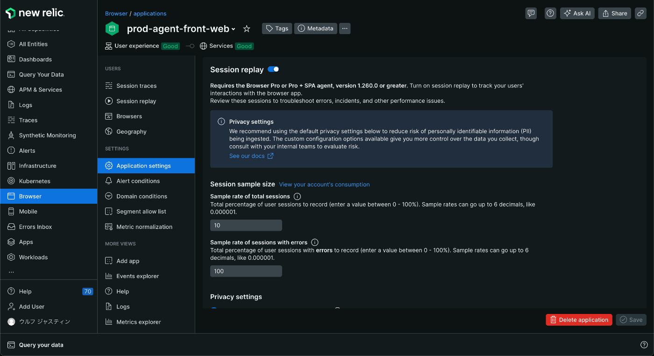Click the Query Your Data terminal icon
Viewport: 654px width, 356px height.
click(11, 74)
